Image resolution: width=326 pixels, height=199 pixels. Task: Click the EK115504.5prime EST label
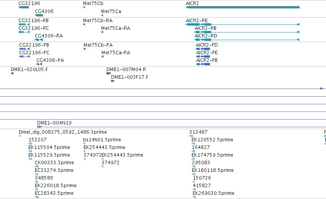click(x=49, y=147)
